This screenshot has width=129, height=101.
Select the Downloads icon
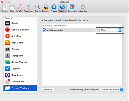[7, 75]
